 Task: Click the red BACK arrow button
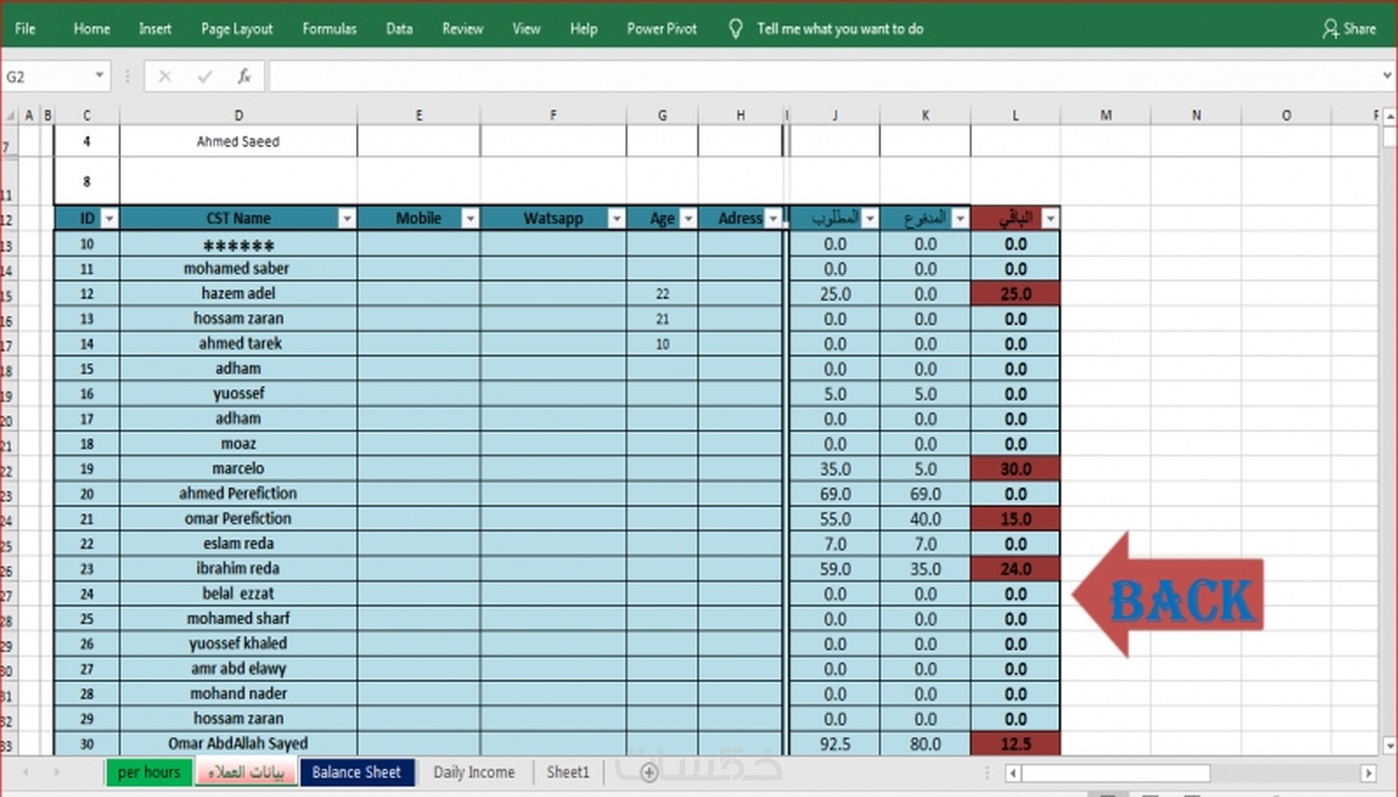1169,597
